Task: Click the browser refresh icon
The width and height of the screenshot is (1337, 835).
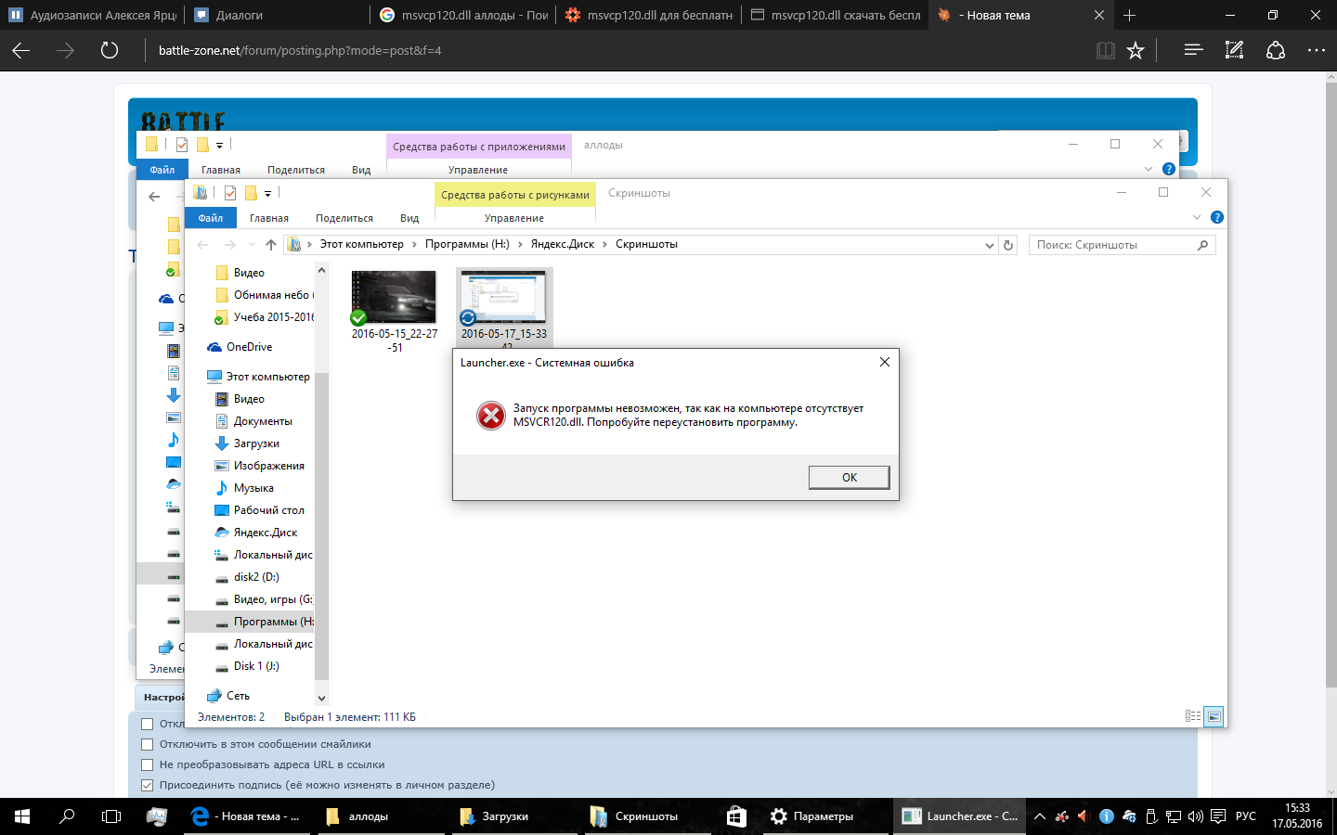Action: [110, 50]
